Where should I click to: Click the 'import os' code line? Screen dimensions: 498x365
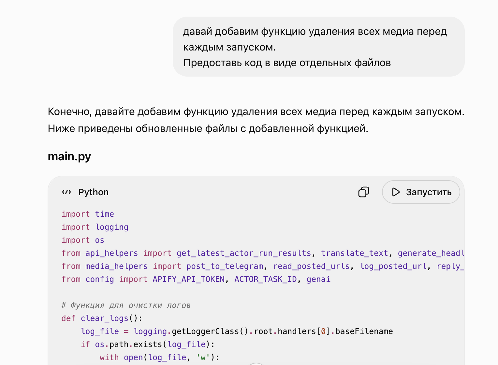tap(83, 240)
